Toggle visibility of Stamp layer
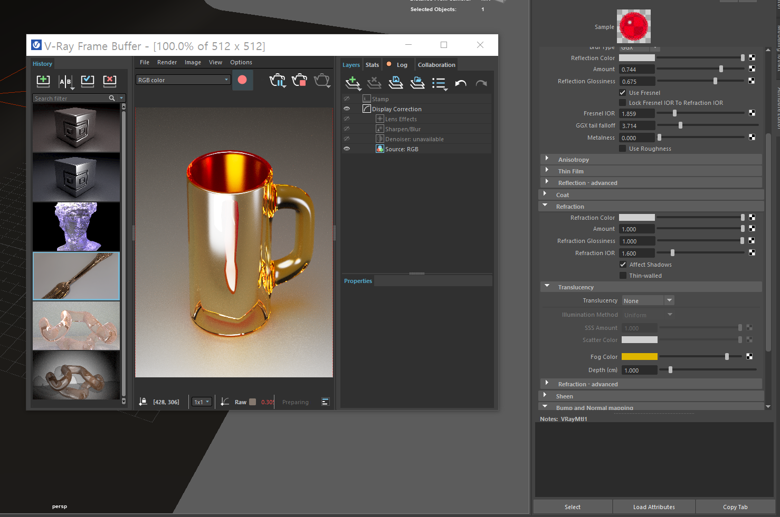The width and height of the screenshot is (780, 517). (x=347, y=99)
